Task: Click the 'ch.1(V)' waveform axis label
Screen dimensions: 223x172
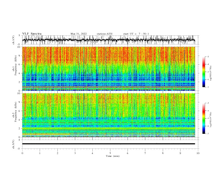Action: coord(13,40)
